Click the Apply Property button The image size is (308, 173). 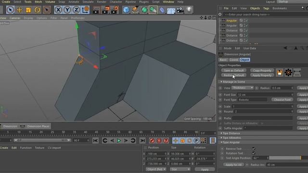[262, 75]
